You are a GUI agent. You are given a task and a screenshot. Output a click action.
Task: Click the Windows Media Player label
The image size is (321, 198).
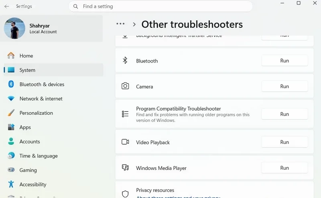point(161,168)
